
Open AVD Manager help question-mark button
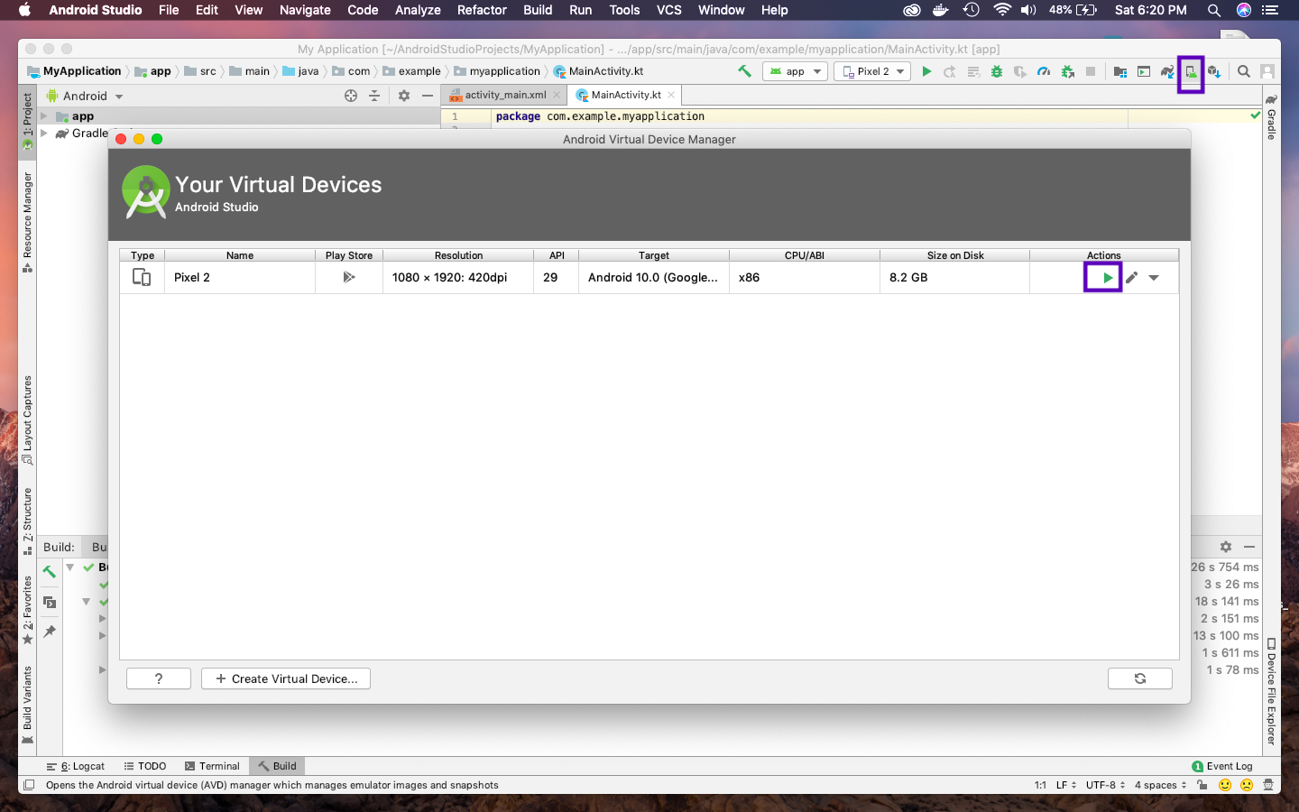(x=159, y=678)
